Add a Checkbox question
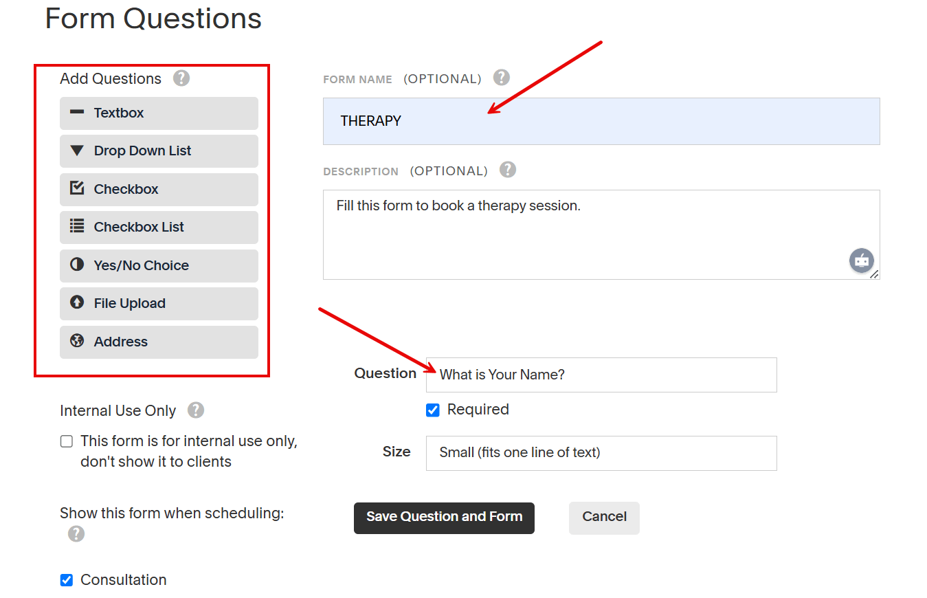This screenshot has width=927, height=598. pos(158,189)
